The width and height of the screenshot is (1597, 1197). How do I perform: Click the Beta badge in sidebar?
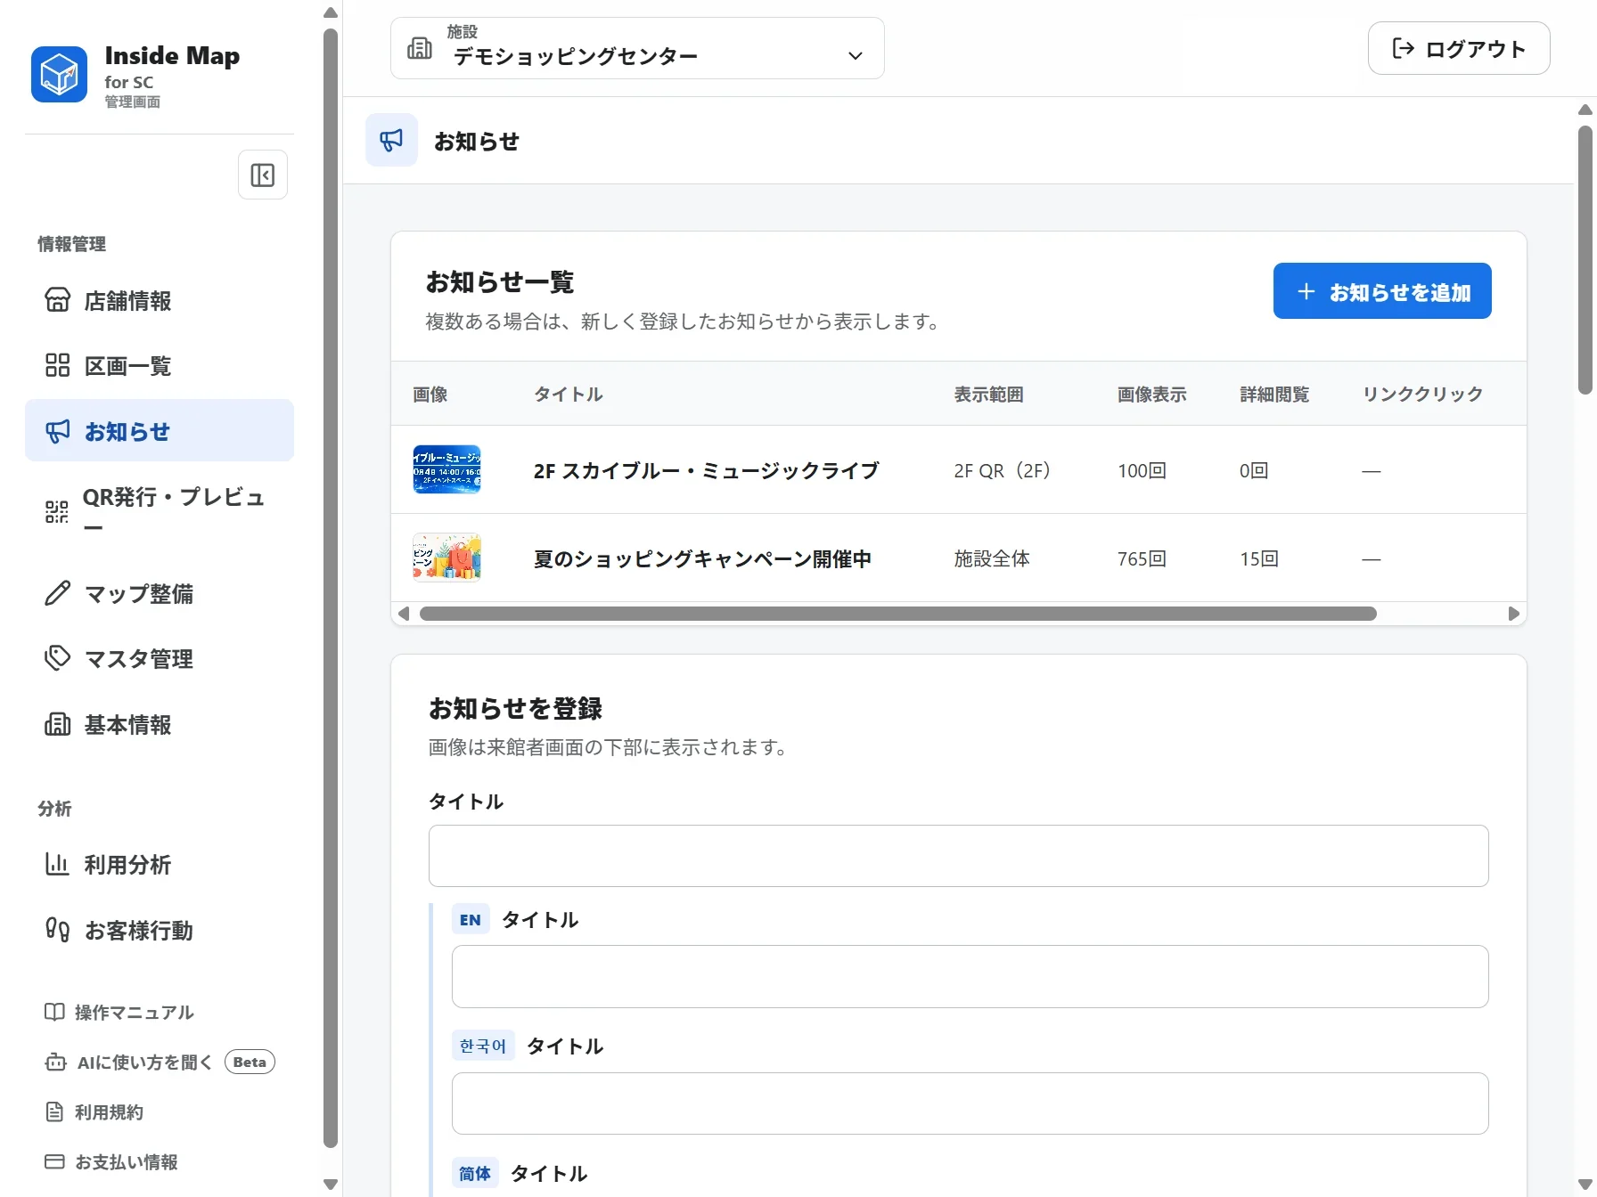(250, 1062)
